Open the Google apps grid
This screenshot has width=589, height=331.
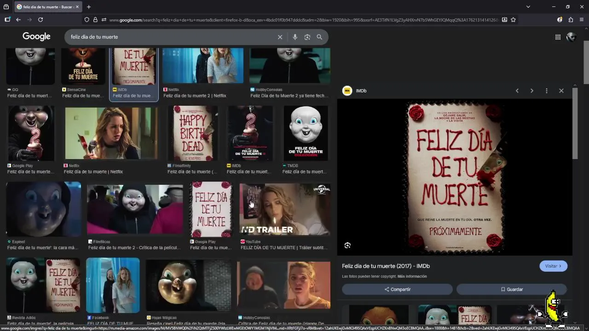pos(558,37)
